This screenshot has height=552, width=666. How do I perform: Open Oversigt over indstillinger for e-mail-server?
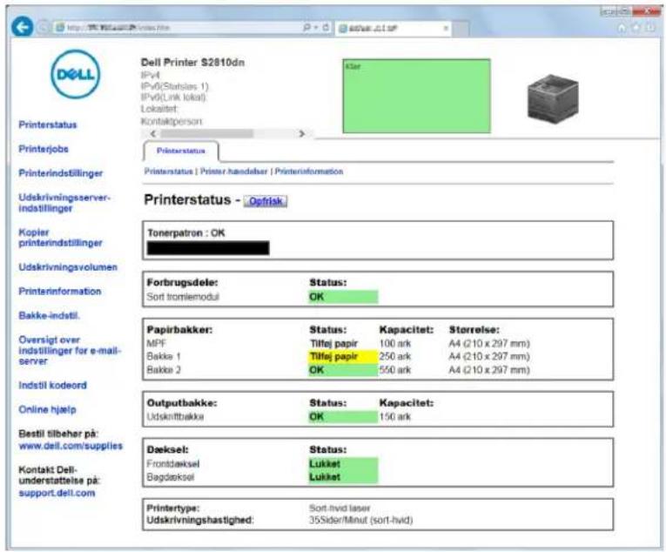pyautogui.click(x=70, y=350)
